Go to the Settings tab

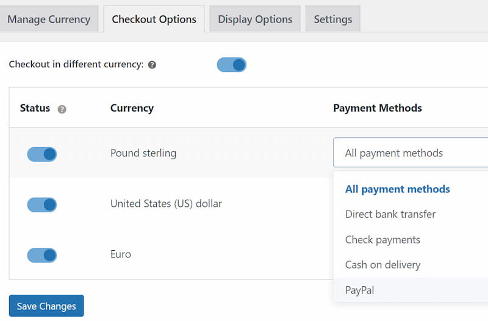pyautogui.click(x=332, y=19)
